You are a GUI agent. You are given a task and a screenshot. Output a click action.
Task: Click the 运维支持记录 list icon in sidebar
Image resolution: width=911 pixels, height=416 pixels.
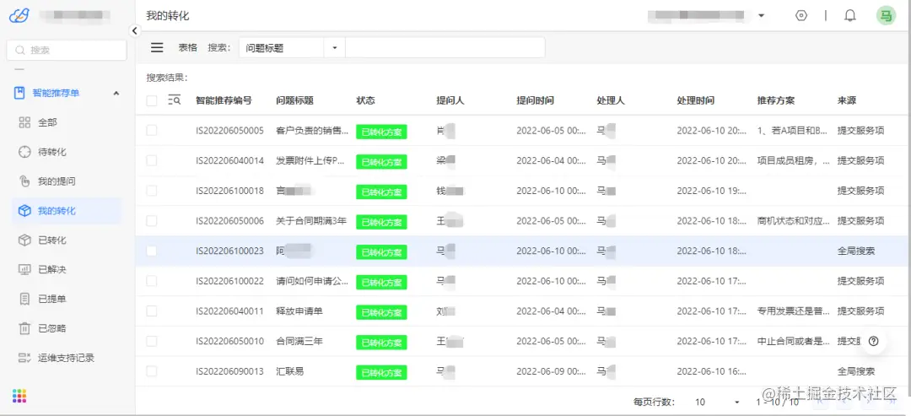24,357
